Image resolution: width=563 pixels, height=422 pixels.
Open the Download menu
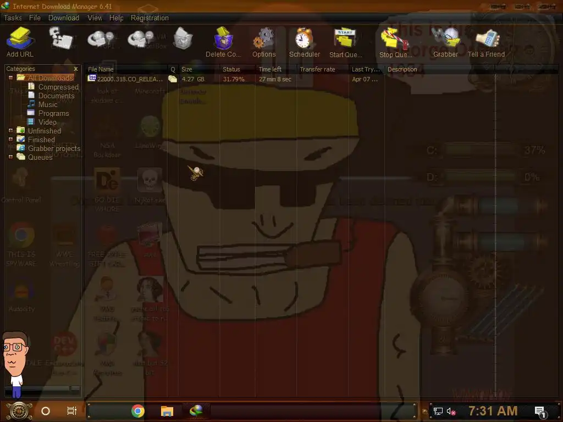64,18
